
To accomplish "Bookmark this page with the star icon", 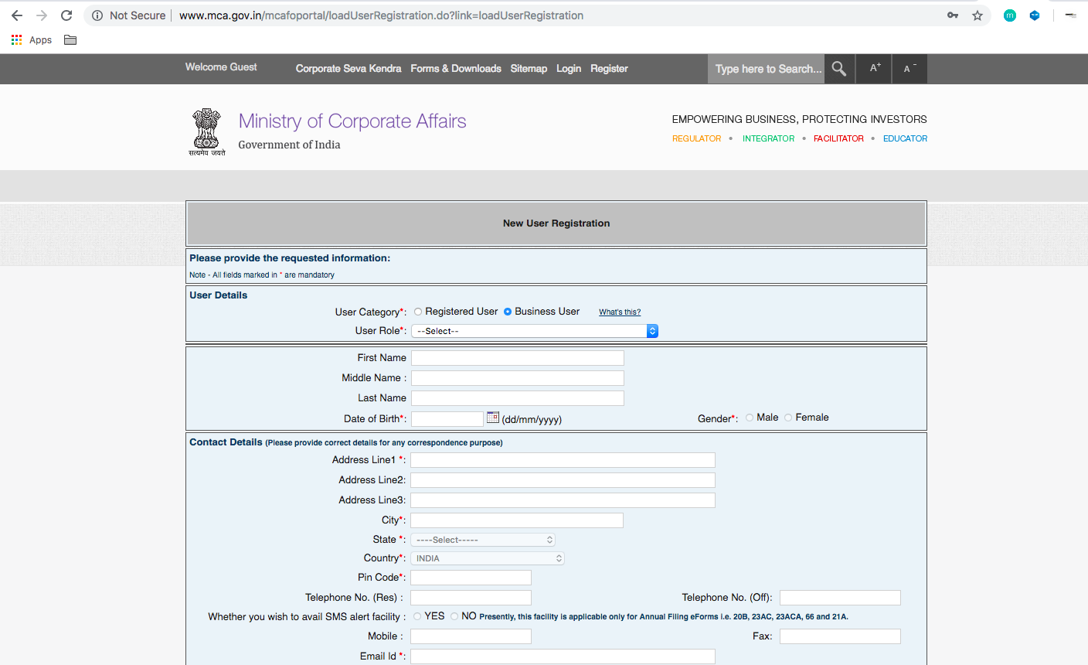I will [977, 15].
